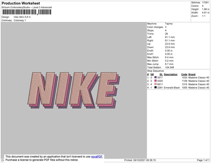This screenshot has width=211, height=163.
Task: Click the light pink 6911 swatch
Action: 155,84
